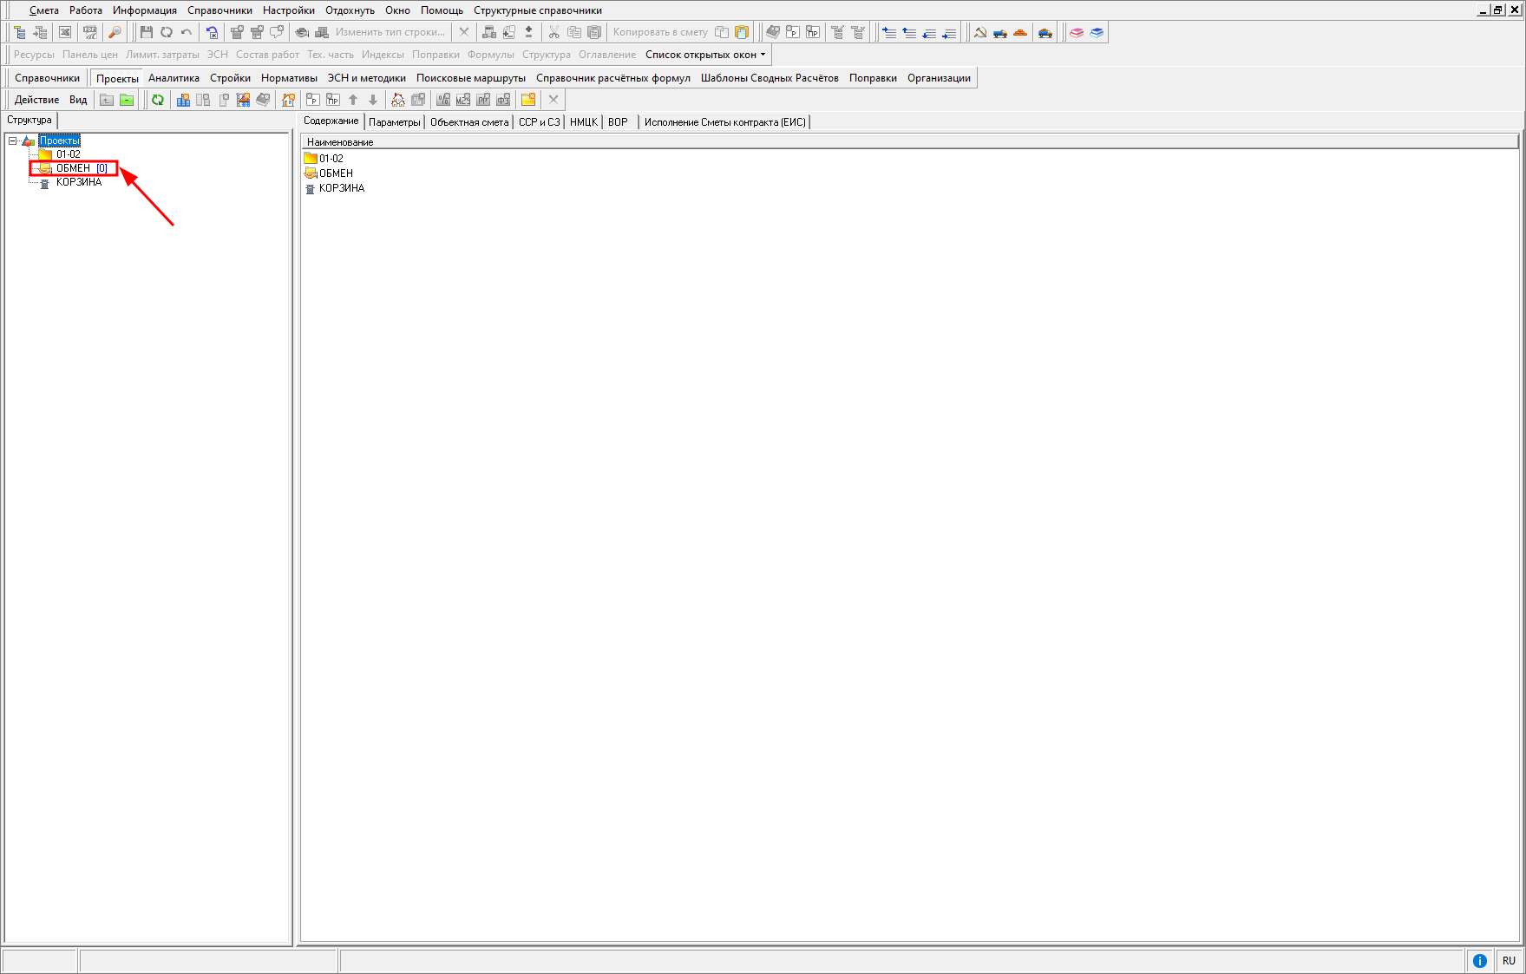Click the ФЗ icon in projects toolbar

tap(503, 100)
